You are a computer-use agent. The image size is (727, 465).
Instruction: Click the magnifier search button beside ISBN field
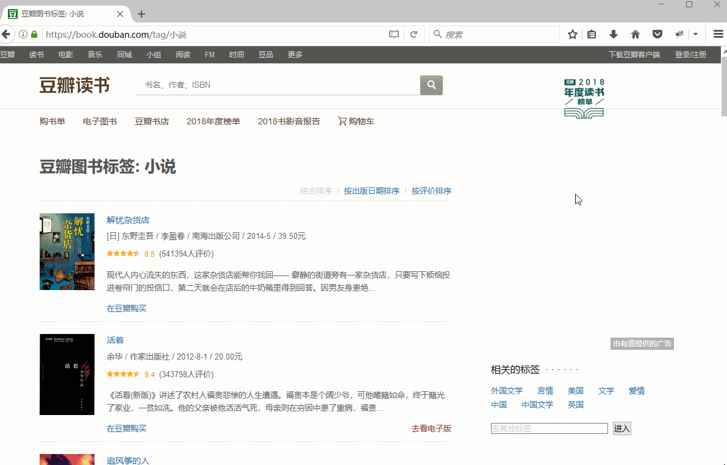pyautogui.click(x=431, y=85)
